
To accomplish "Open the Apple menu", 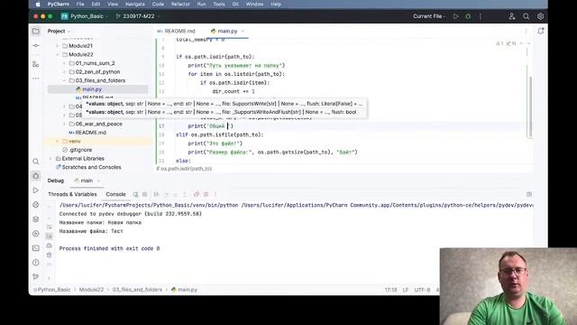I will (x=38, y=4).
